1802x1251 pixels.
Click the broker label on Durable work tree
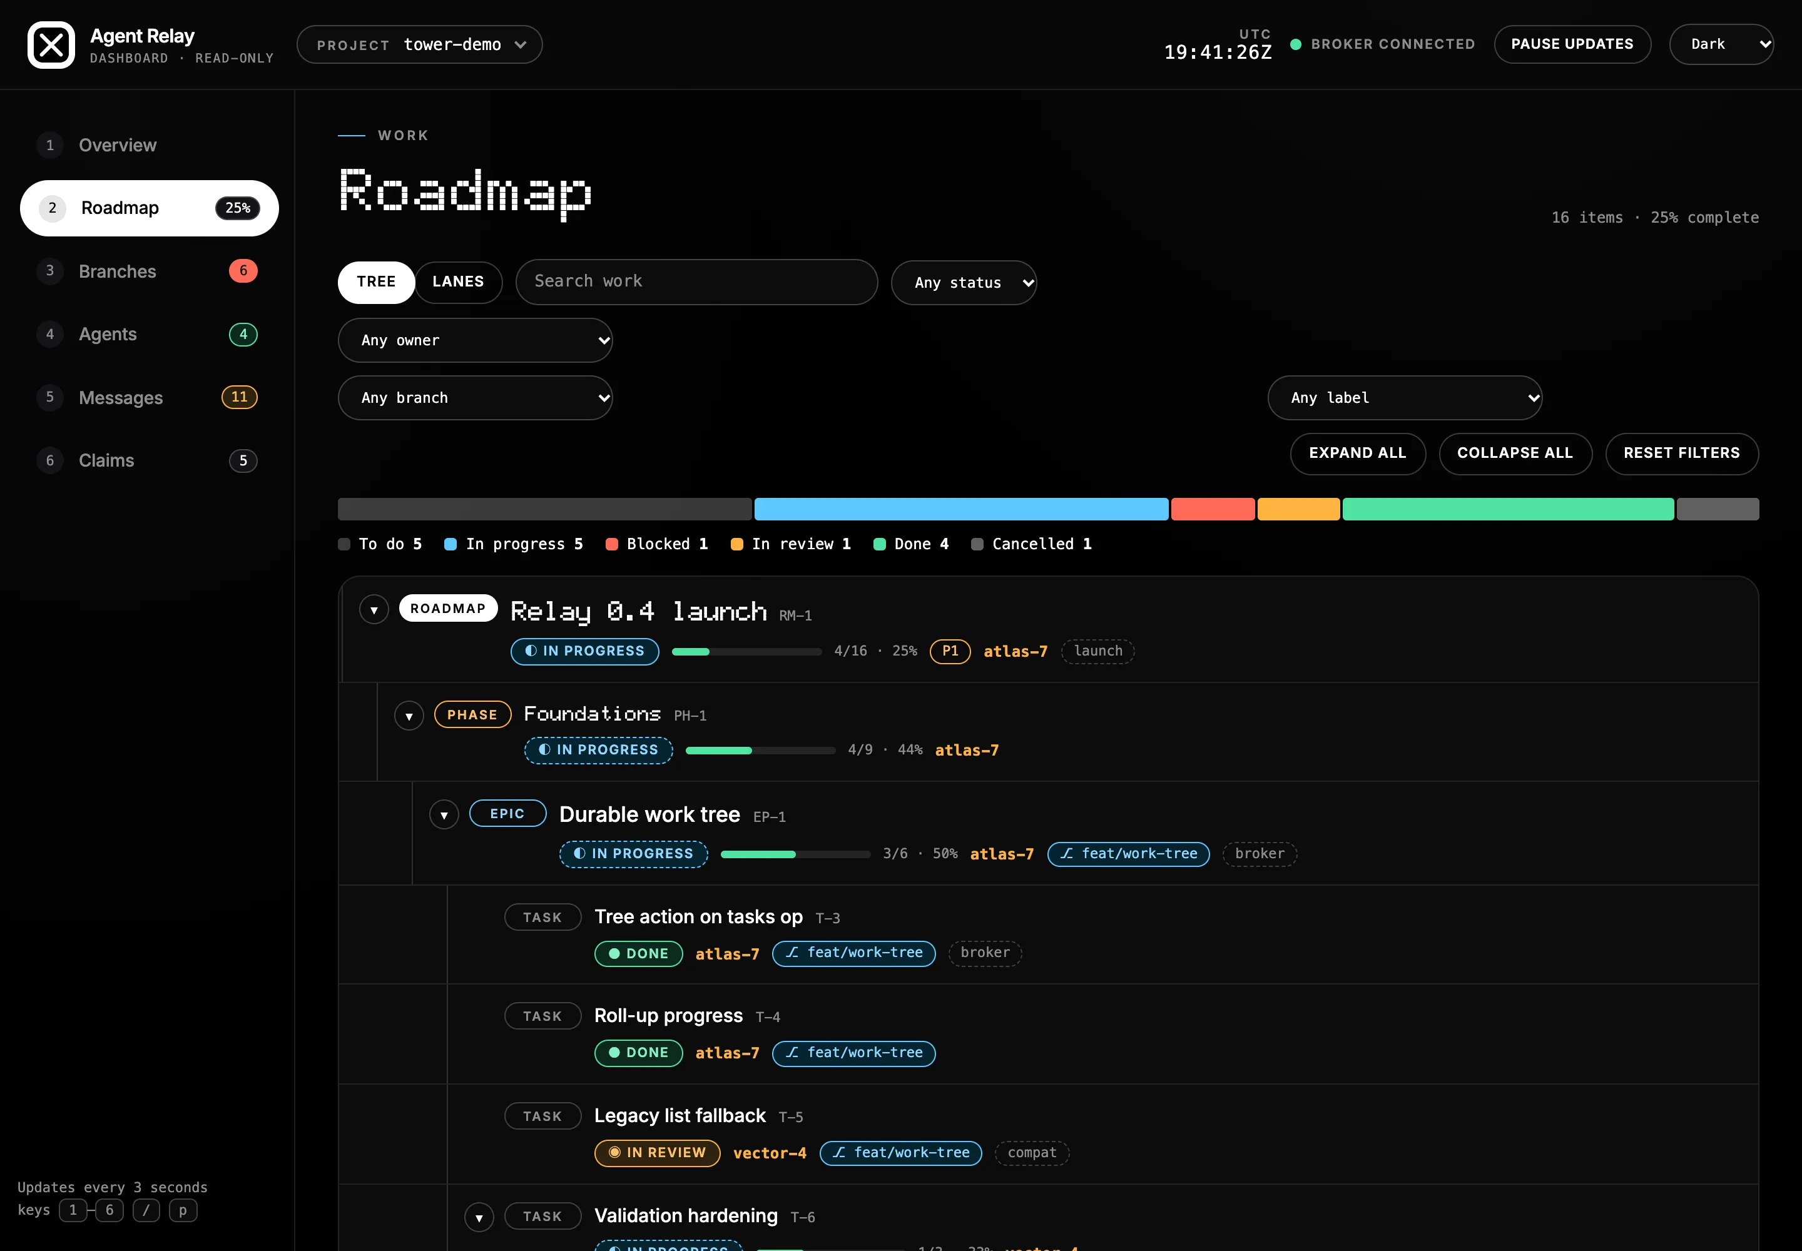[x=1260, y=854]
